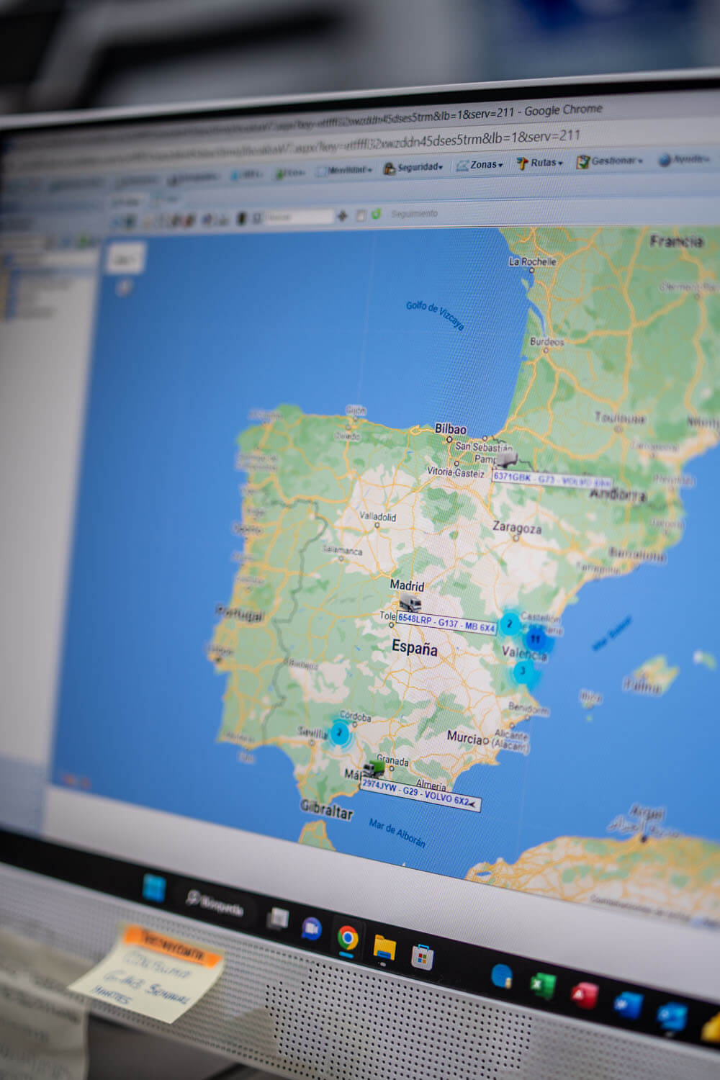
Task: Open Excel from the taskbar
Action: click(x=543, y=985)
